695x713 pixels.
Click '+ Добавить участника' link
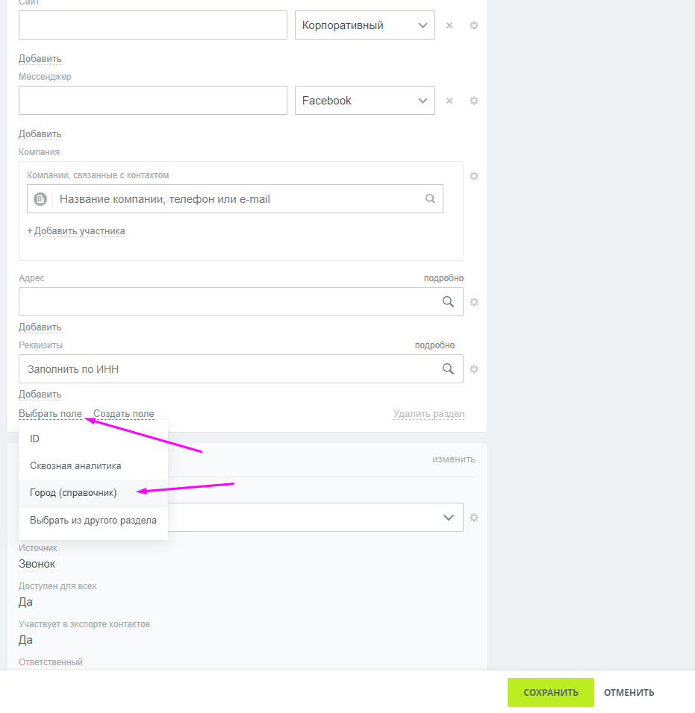click(x=76, y=231)
